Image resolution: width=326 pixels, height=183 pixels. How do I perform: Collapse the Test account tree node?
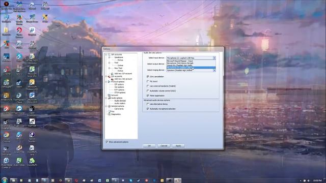click(x=110, y=63)
